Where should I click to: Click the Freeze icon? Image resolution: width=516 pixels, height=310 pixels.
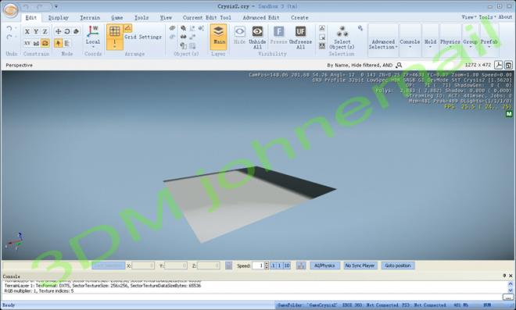(x=279, y=31)
